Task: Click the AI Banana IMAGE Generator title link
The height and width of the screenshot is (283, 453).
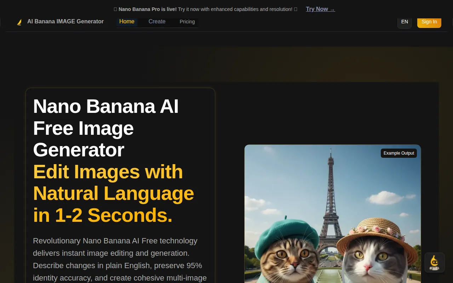Action: click(65, 22)
